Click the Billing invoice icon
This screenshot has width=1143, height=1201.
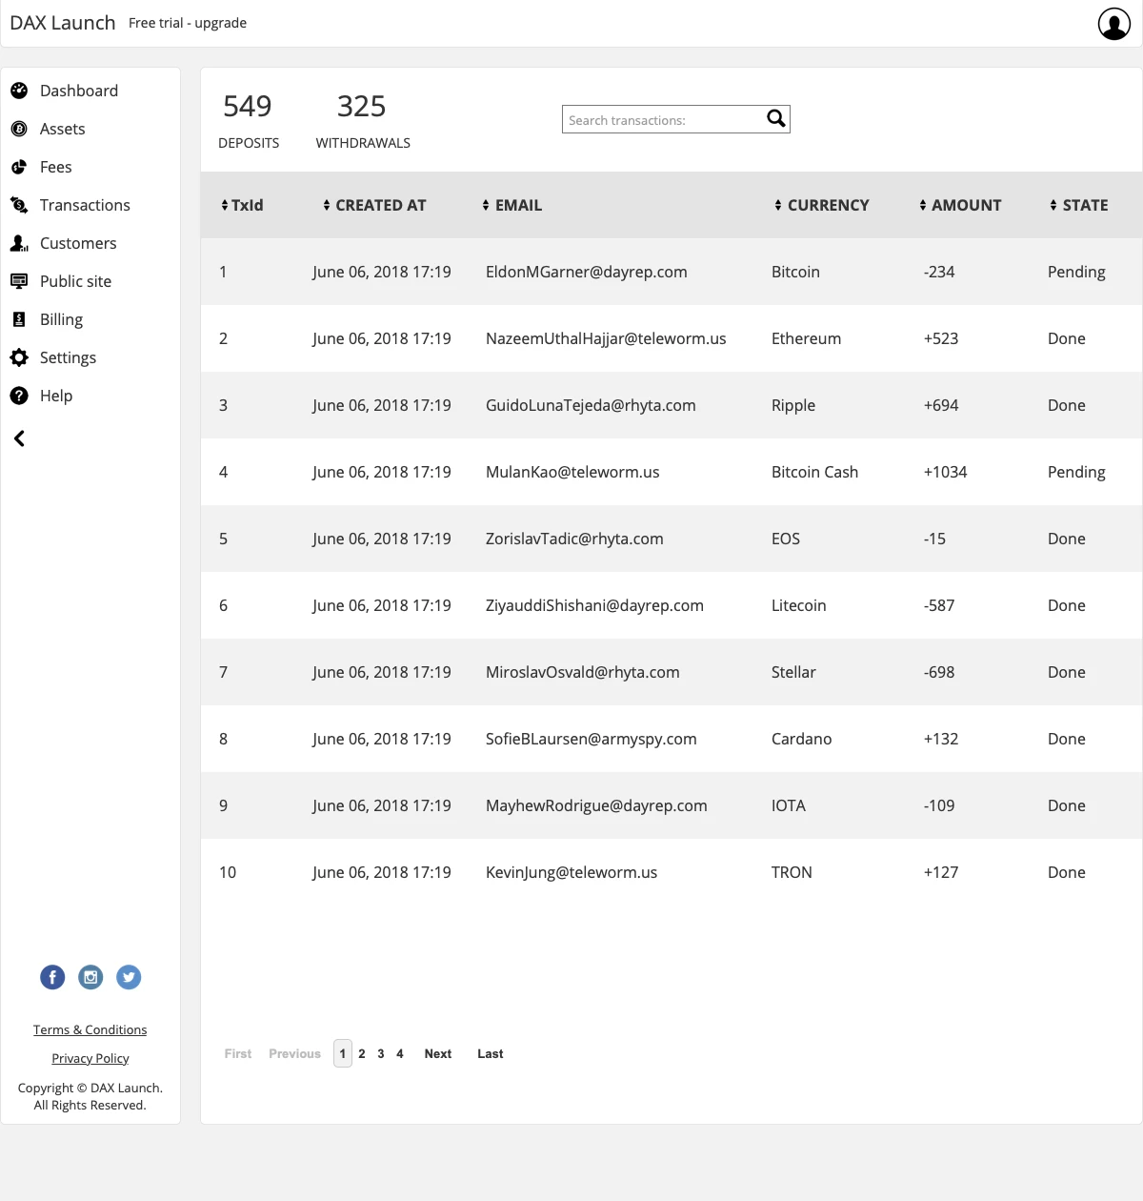point(19,319)
